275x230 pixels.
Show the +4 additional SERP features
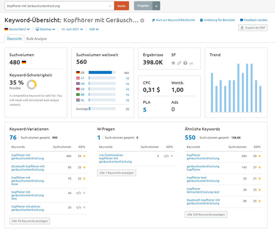tap(191, 63)
